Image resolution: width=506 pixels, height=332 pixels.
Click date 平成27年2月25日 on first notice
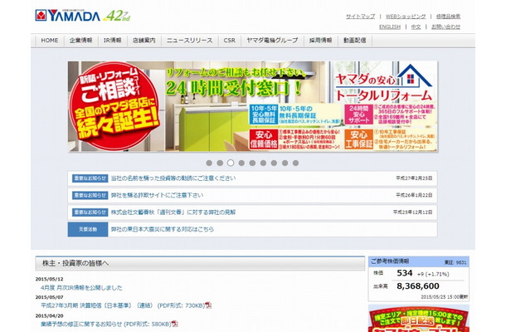point(414,178)
